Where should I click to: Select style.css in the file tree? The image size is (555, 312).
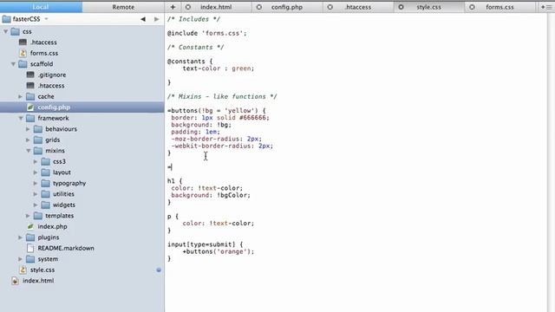[42, 270]
